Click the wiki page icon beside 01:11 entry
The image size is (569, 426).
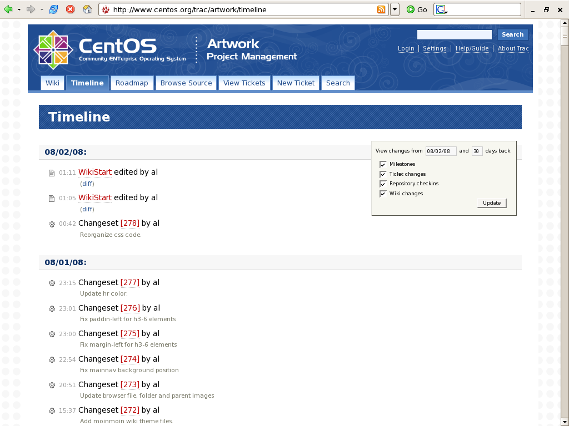(52, 173)
